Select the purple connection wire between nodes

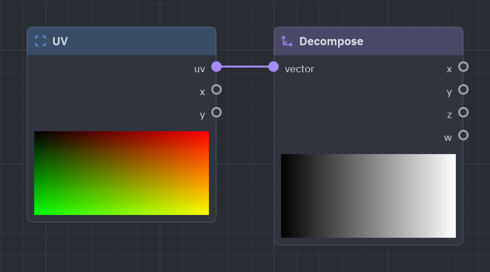click(x=245, y=67)
